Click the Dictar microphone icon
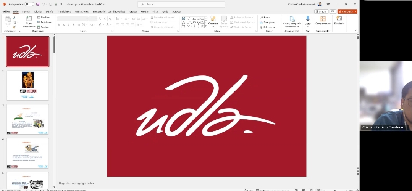This screenshot has width=412, height=191. click(x=308, y=19)
